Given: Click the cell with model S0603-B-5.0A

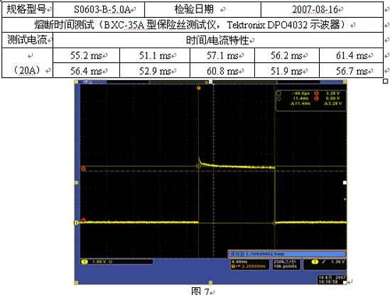Looking at the screenshot, I should [x=99, y=9].
